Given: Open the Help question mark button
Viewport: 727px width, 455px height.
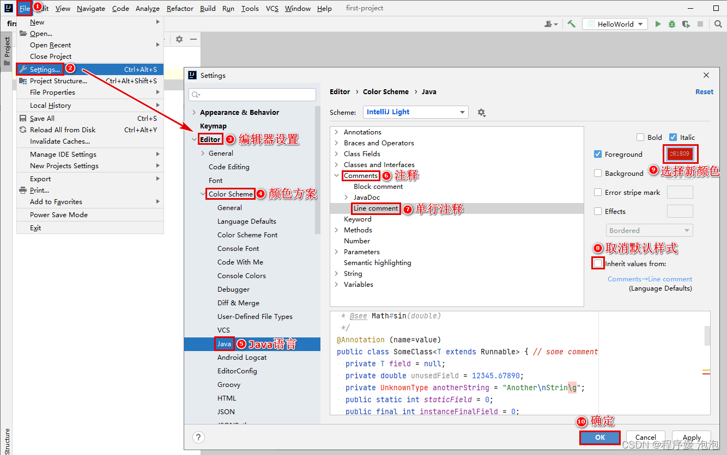Looking at the screenshot, I should pyautogui.click(x=199, y=437).
